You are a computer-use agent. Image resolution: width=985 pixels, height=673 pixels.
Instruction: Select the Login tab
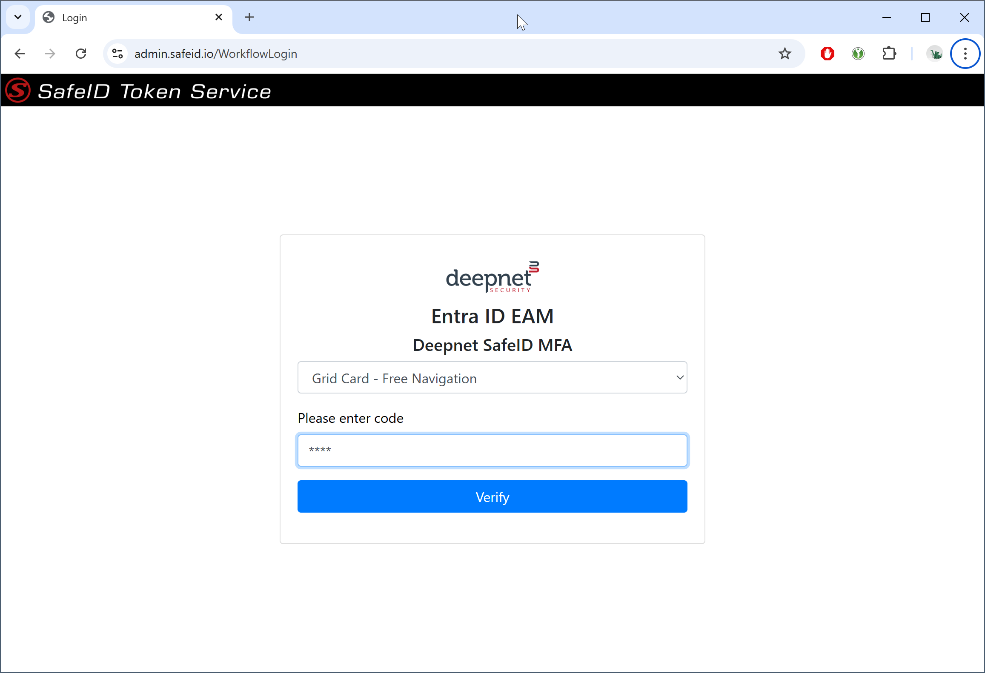tap(128, 18)
